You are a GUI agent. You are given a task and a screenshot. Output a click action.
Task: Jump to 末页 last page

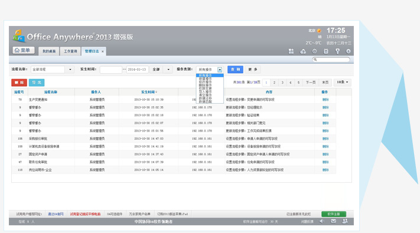pyautogui.click(x=325, y=83)
